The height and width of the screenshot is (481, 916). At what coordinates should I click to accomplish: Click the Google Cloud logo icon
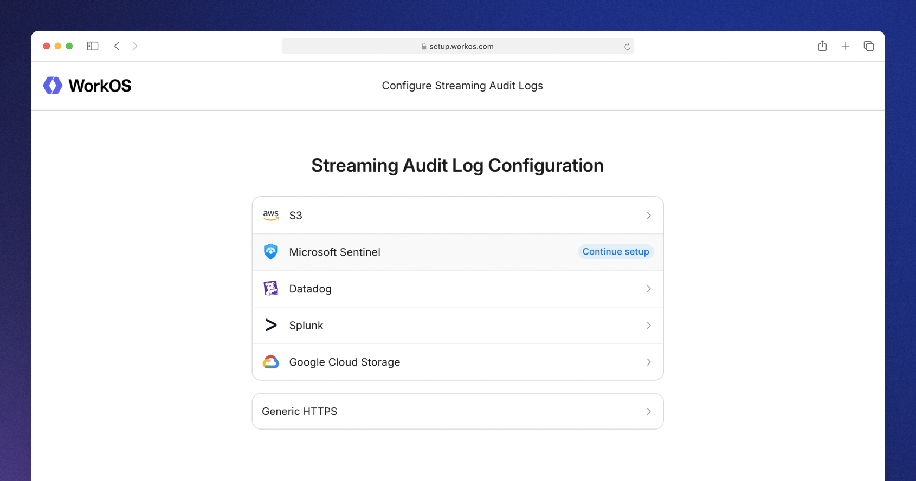point(271,362)
